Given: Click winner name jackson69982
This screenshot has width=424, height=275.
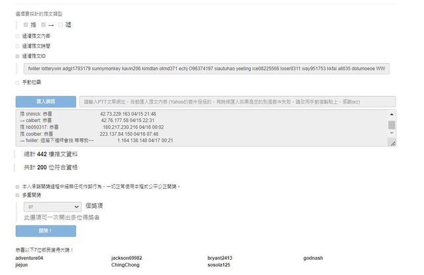Looking at the screenshot, I should pos(127,258).
